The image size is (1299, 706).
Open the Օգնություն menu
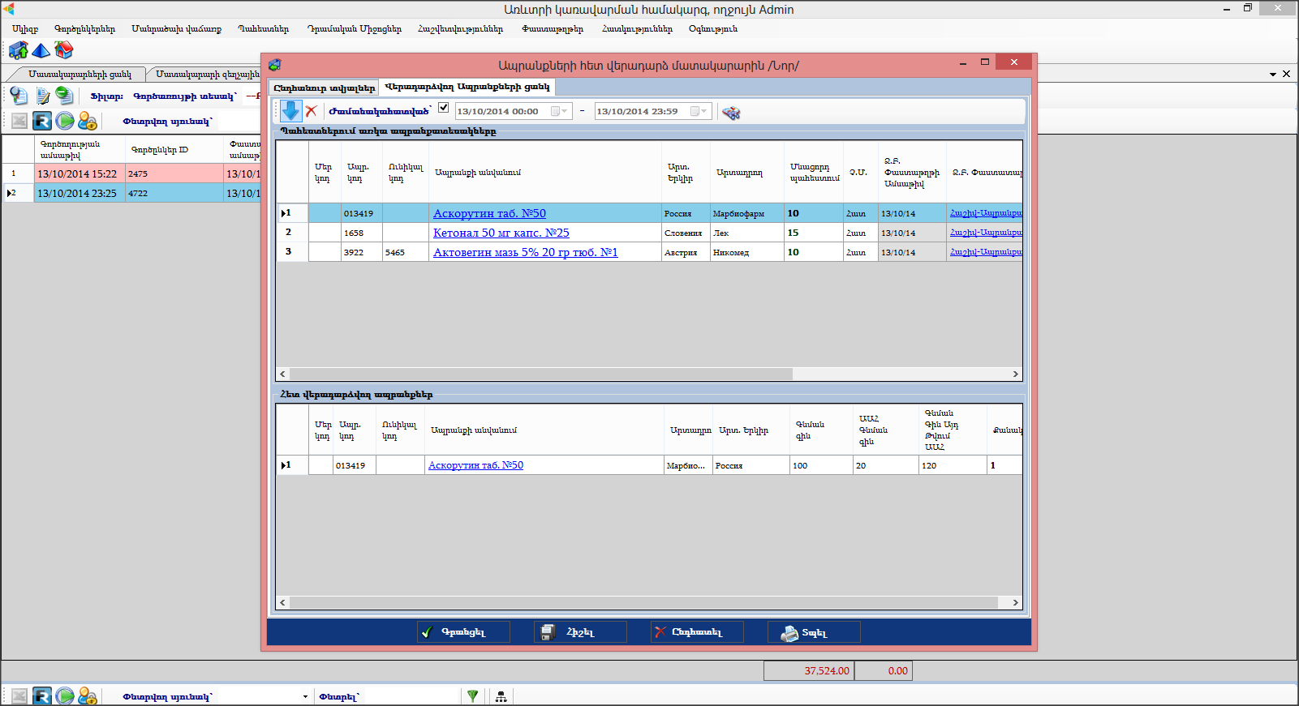pyautogui.click(x=713, y=28)
